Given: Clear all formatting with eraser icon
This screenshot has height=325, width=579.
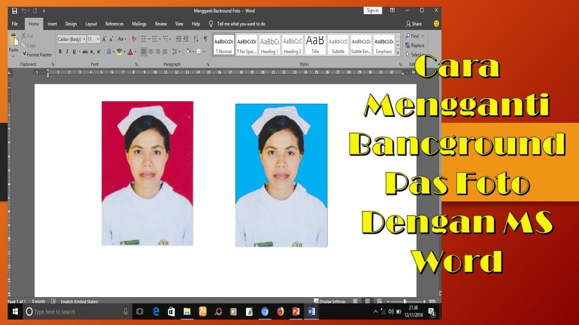Looking at the screenshot, I should pyautogui.click(x=133, y=39).
